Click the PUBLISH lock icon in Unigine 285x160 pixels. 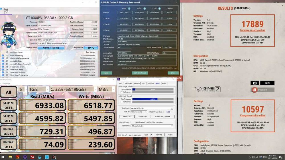(255, 90)
